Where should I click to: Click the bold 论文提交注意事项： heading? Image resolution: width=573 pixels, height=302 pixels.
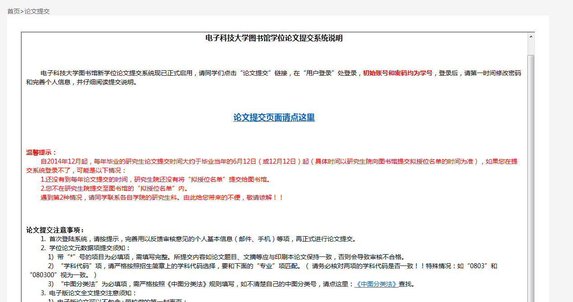point(55,230)
